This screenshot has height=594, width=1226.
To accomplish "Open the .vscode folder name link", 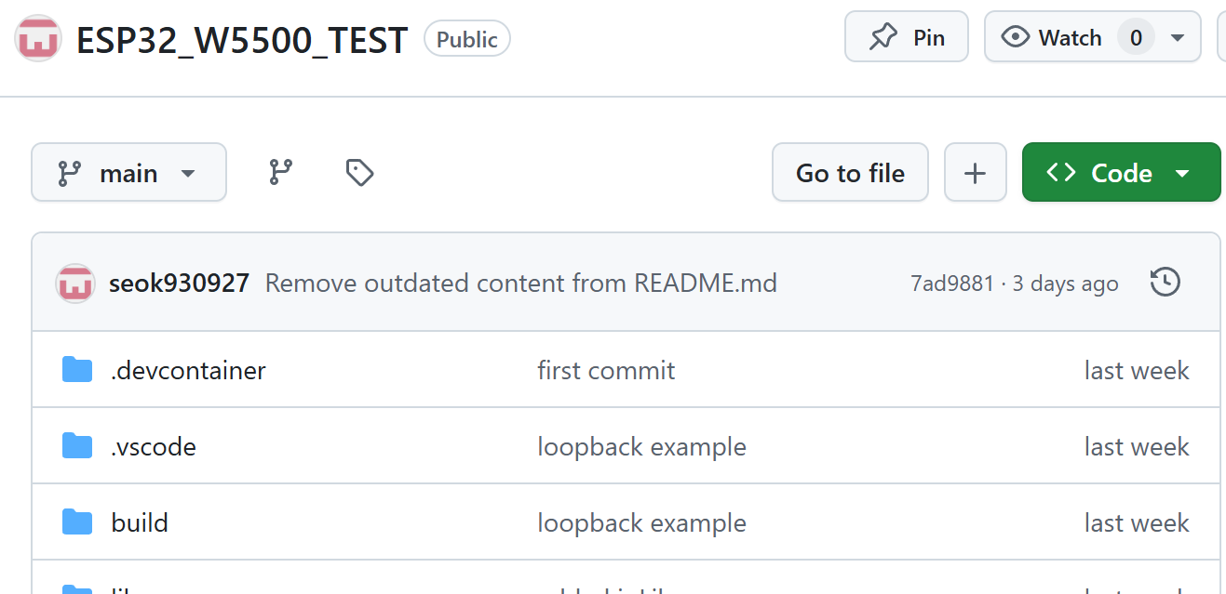I will pyautogui.click(x=154, y=446).
